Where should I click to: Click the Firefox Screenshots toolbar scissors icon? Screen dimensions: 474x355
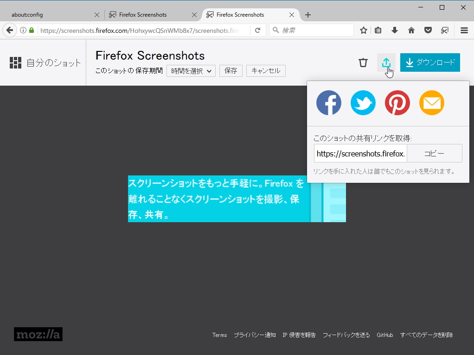(x=445, y=30)
